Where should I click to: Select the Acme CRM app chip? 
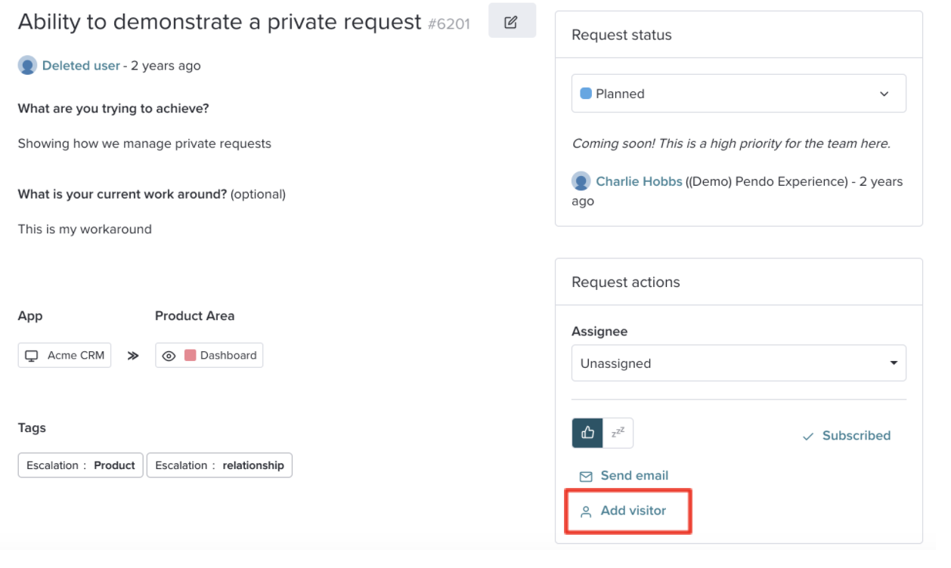[64, 356]
